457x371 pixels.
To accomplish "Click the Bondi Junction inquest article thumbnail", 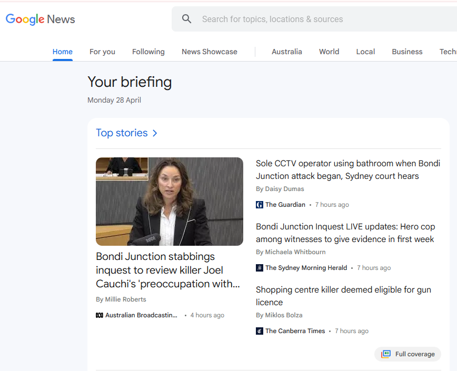I will point(169,202).
